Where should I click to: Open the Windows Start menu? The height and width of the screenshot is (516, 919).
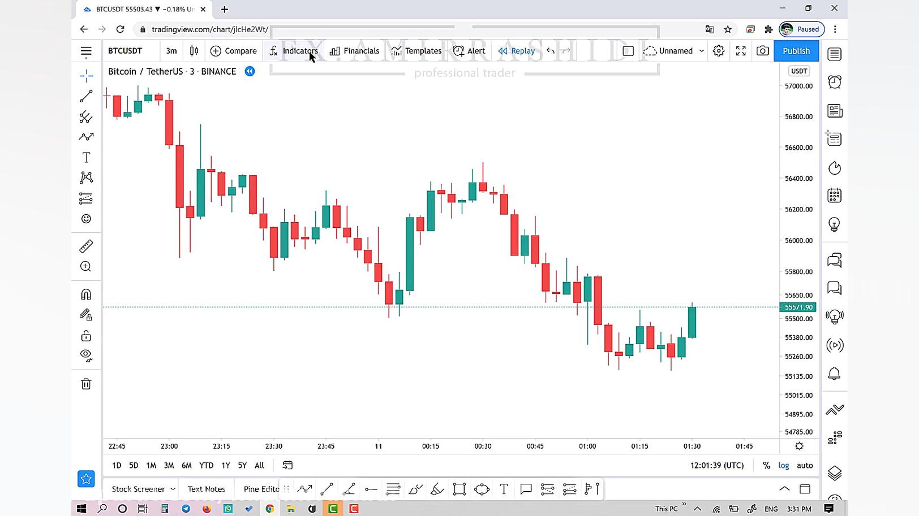pyautogui.click(x=81, y=509)
